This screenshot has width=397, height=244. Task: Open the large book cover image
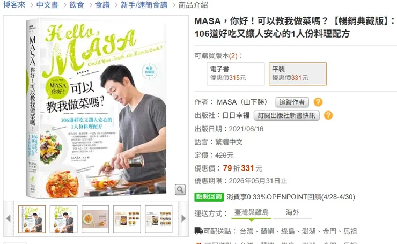[x=96, y=108]
